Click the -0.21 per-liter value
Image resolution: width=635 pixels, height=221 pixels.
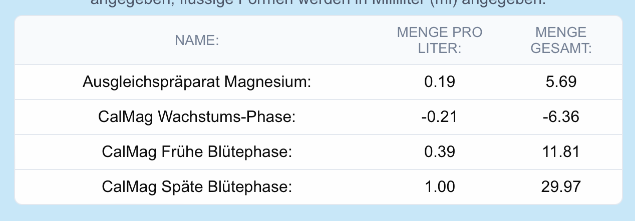point(439,117)
